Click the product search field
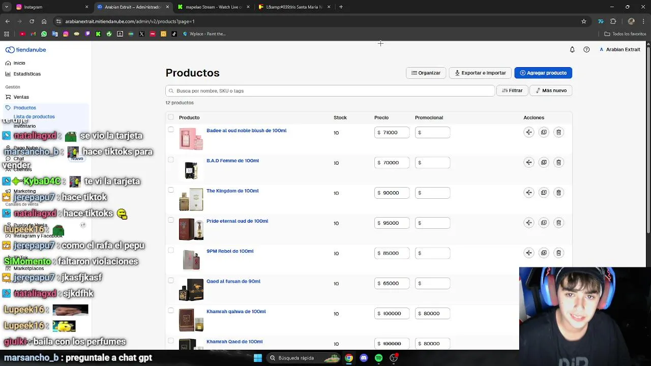Image resolution: width=651 pixels, height=366 pixels. 330,90
